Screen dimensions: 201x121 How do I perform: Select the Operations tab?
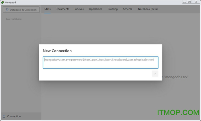(95, 9)
